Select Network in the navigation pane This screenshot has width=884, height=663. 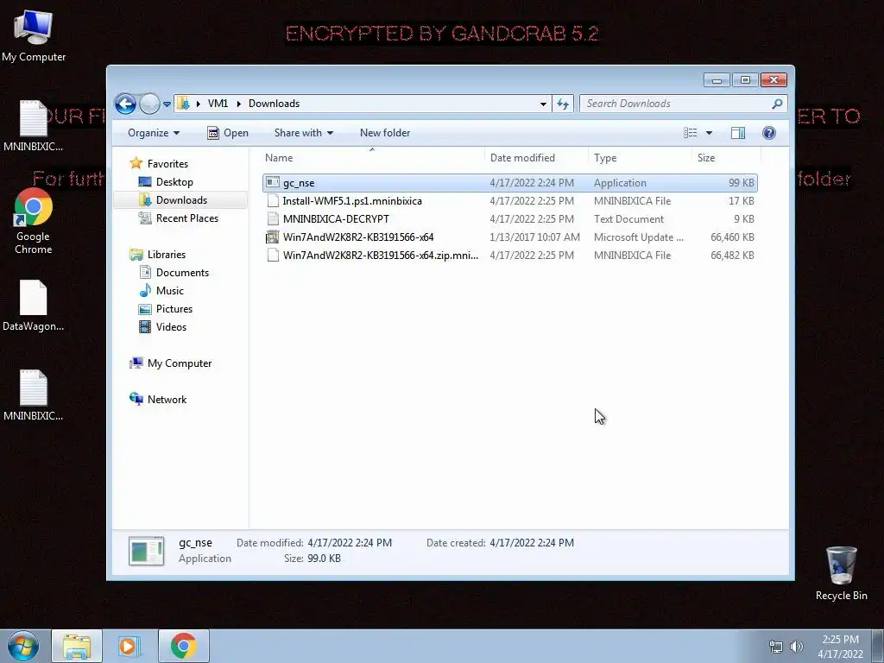[x=167, y=399]
